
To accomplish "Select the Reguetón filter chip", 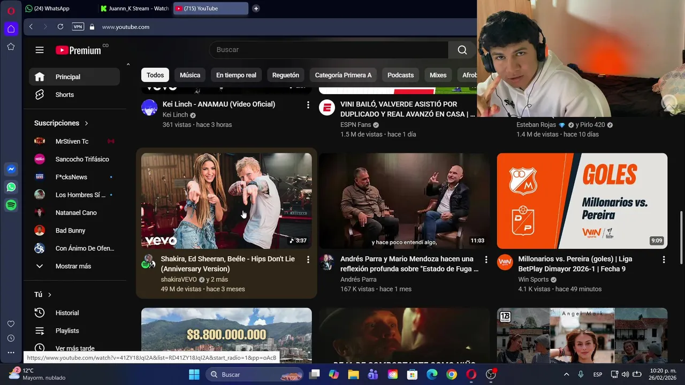I will point(286,75).
